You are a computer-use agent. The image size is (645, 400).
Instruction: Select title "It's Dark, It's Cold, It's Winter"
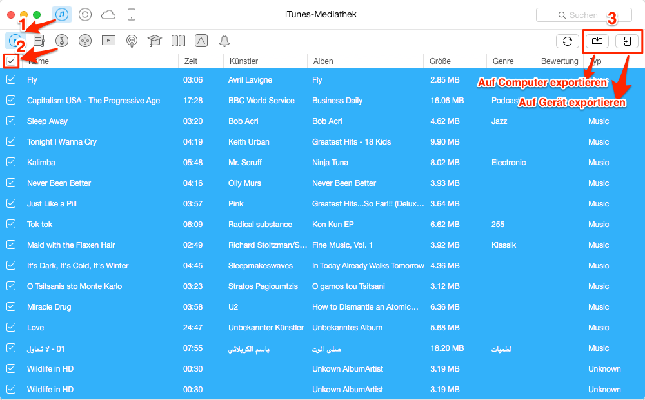(x=78, y=265)
